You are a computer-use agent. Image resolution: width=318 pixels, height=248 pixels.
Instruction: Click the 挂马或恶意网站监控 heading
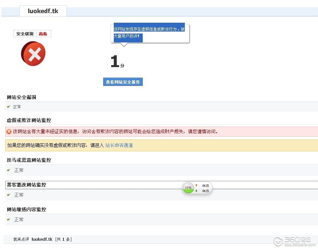pyautogui.click(x=29, y=160)
